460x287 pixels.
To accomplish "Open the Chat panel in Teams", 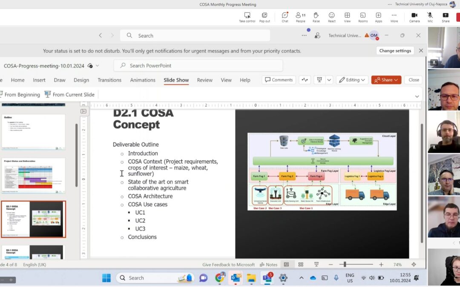I will 285,16.
